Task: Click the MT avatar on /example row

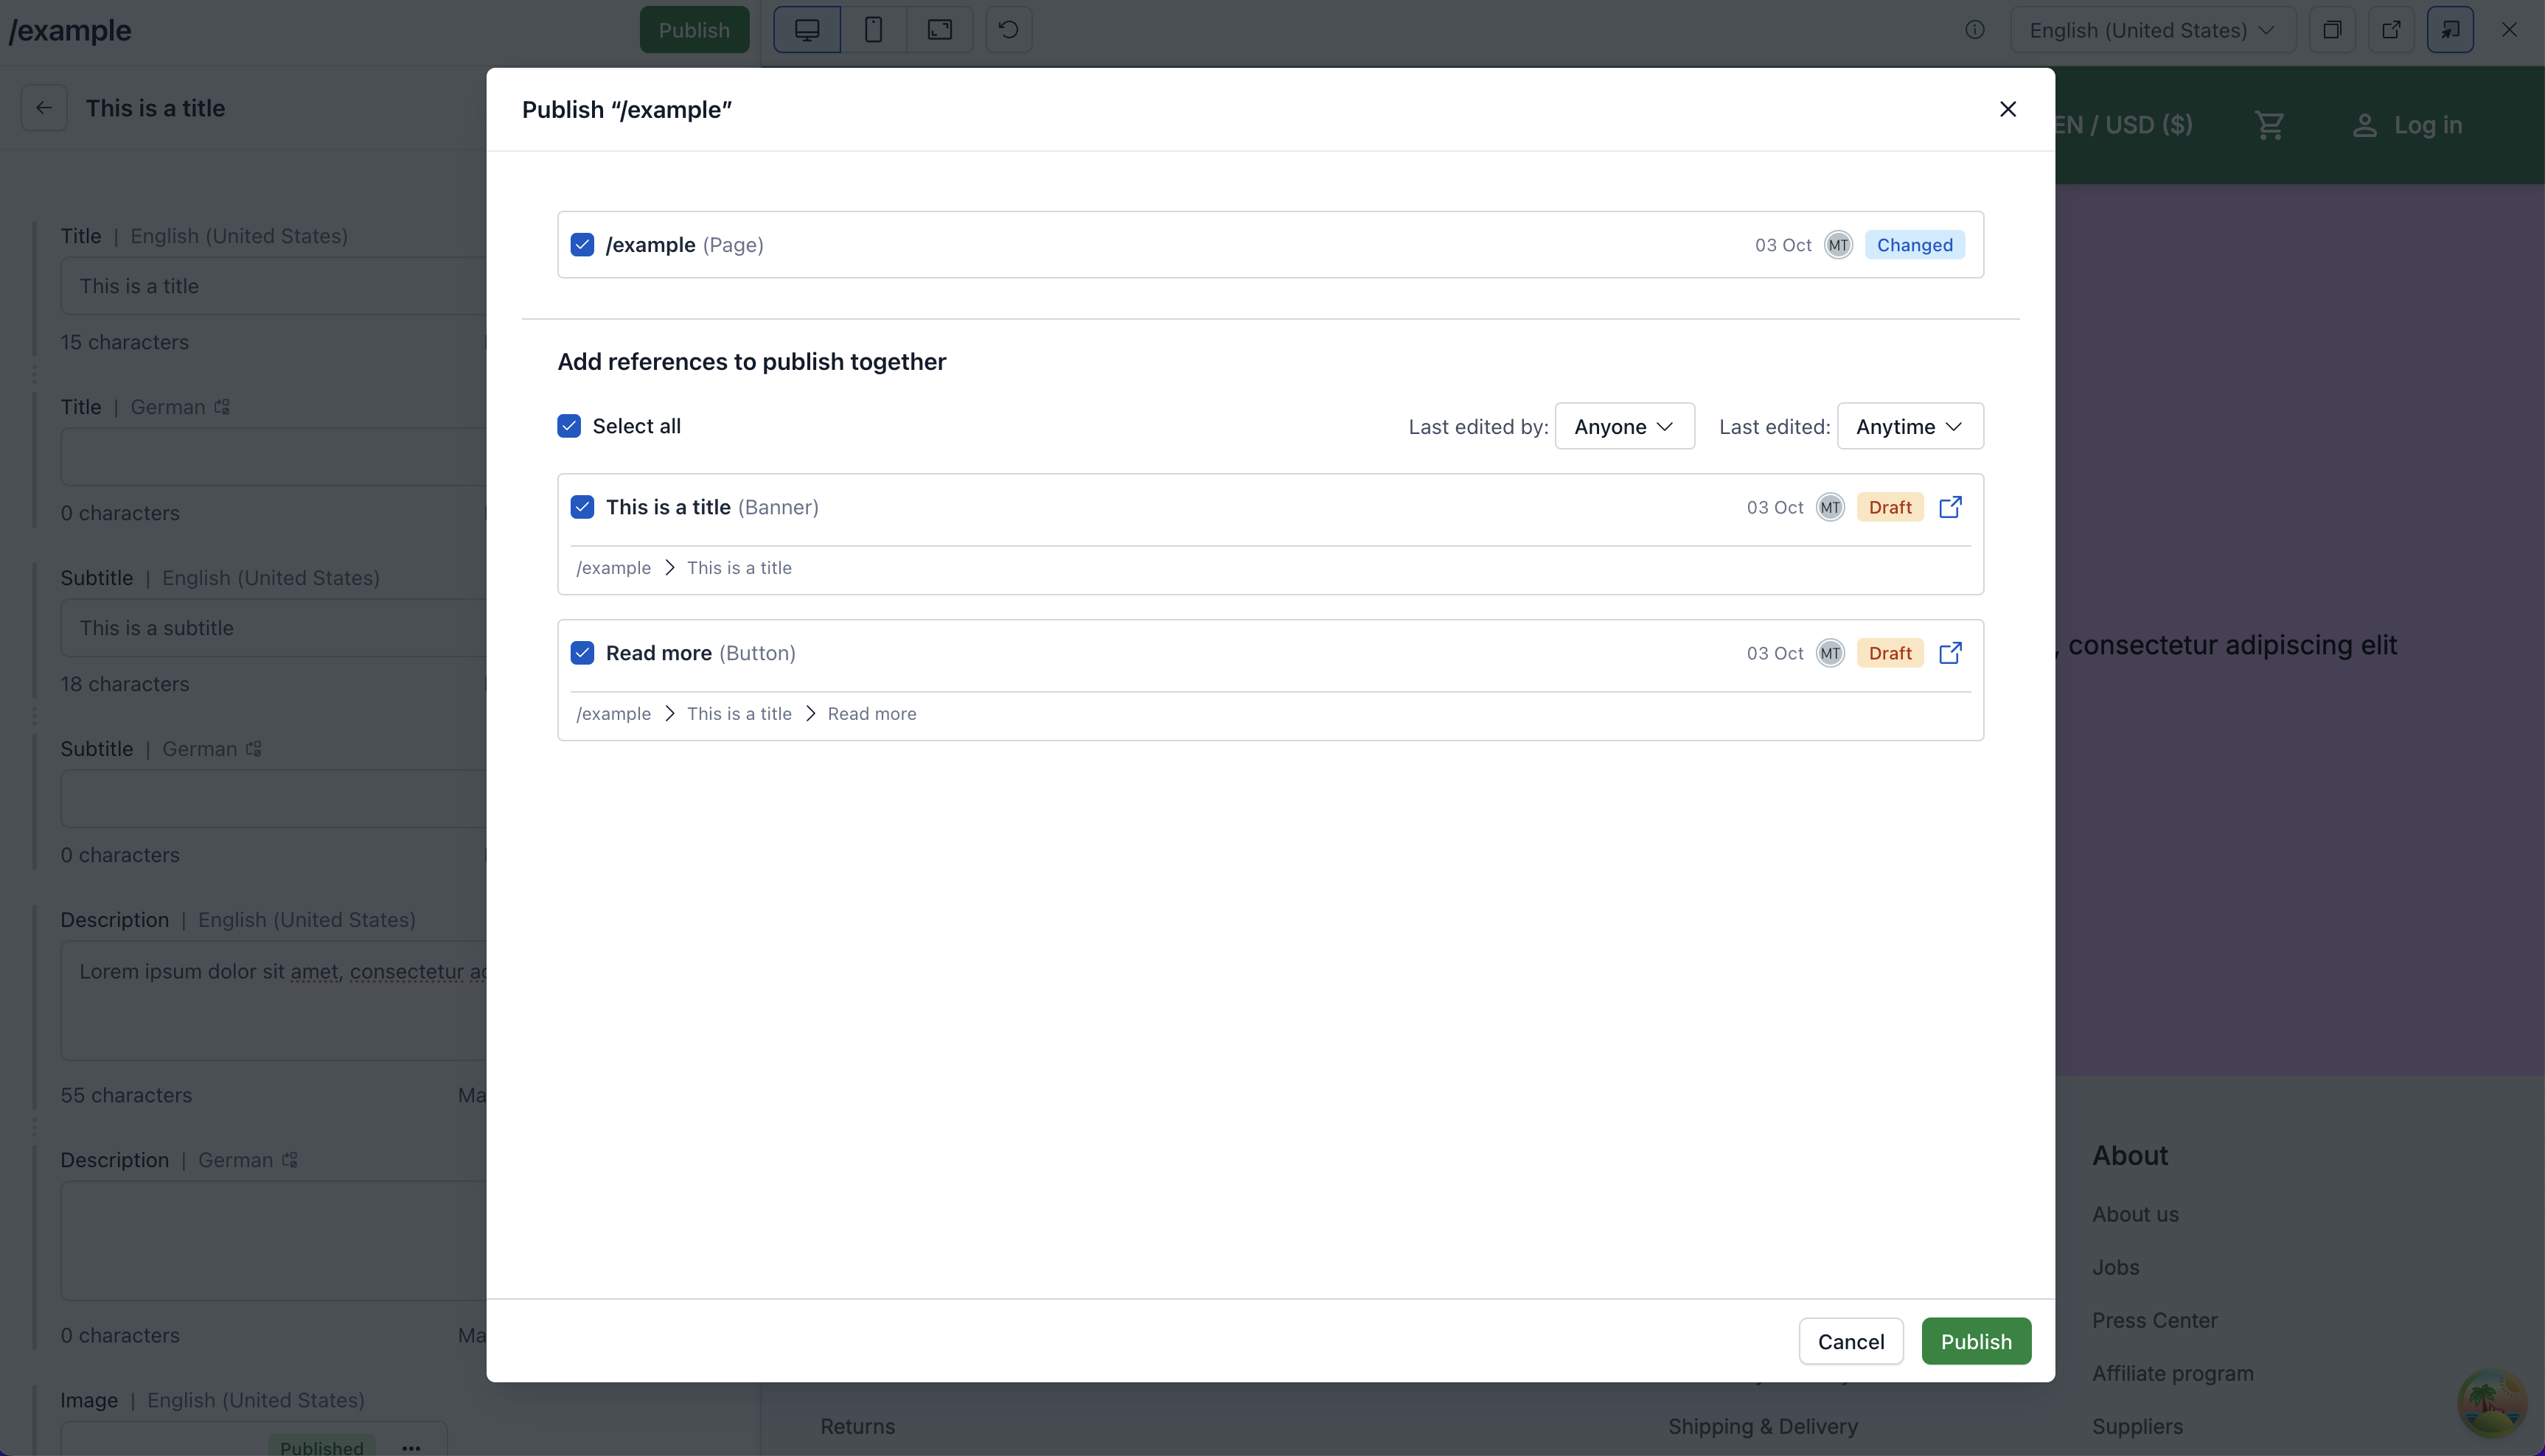Action: click(1838, 245)
